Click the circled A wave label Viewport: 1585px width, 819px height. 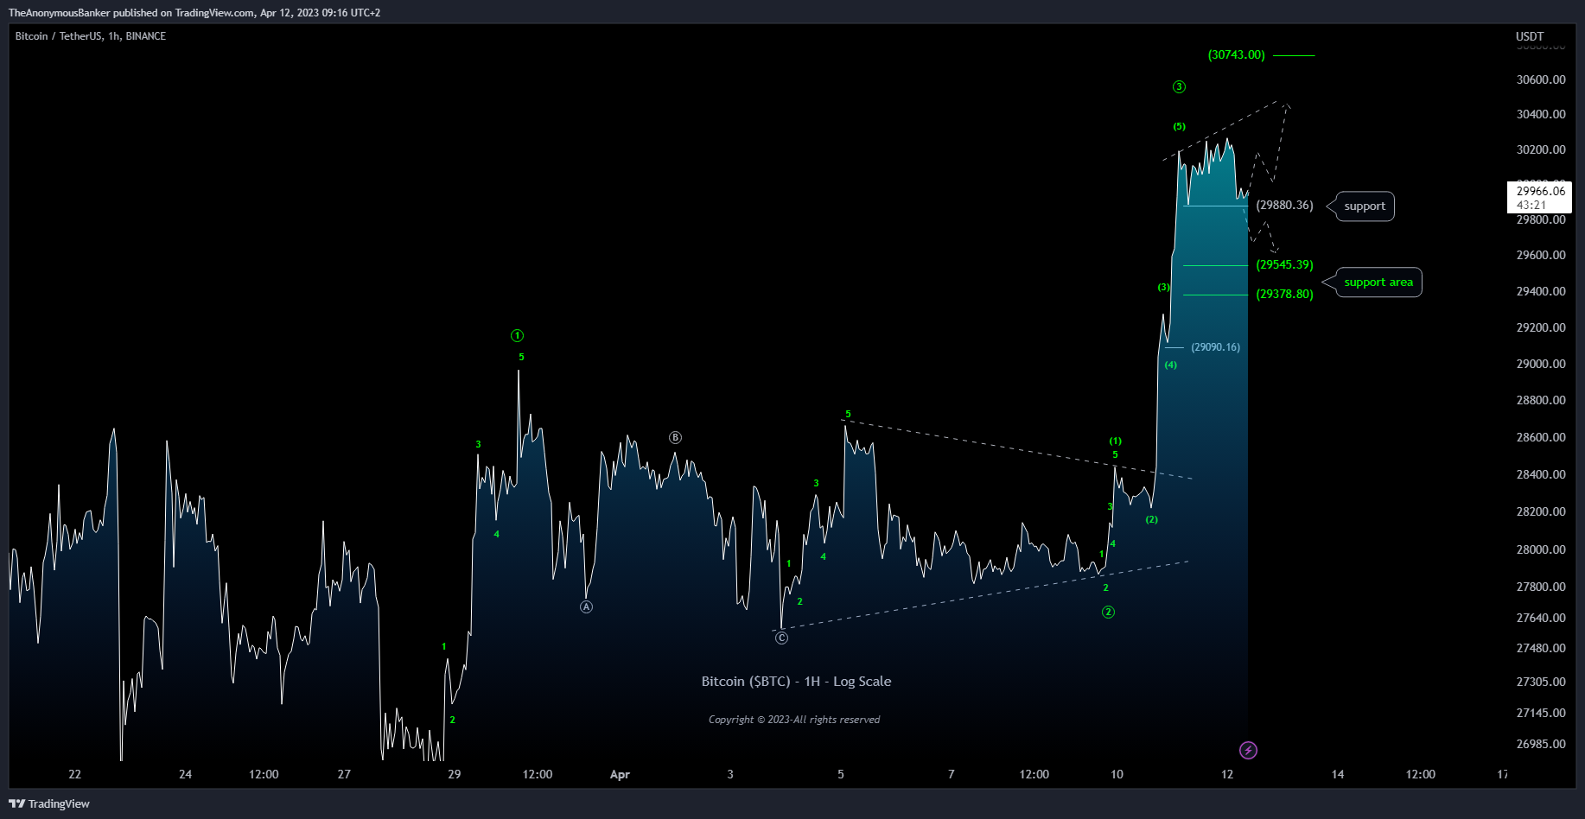tap(586, 606)
